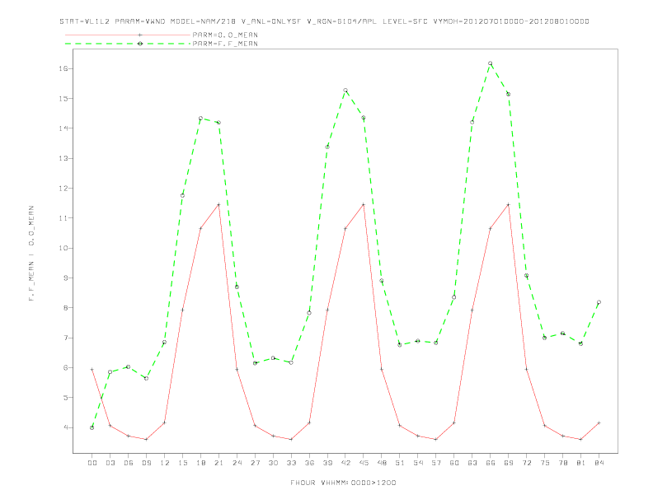Click x-axis tick label 57

[436, 463]
